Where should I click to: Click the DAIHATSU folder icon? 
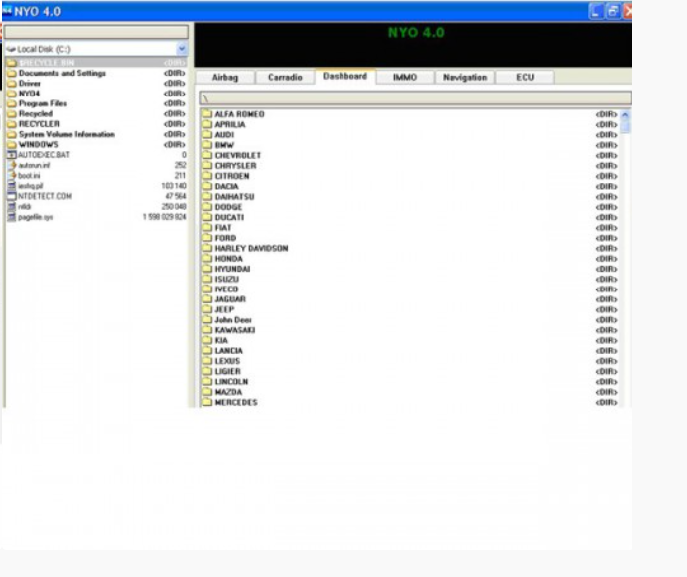[207, 197]
